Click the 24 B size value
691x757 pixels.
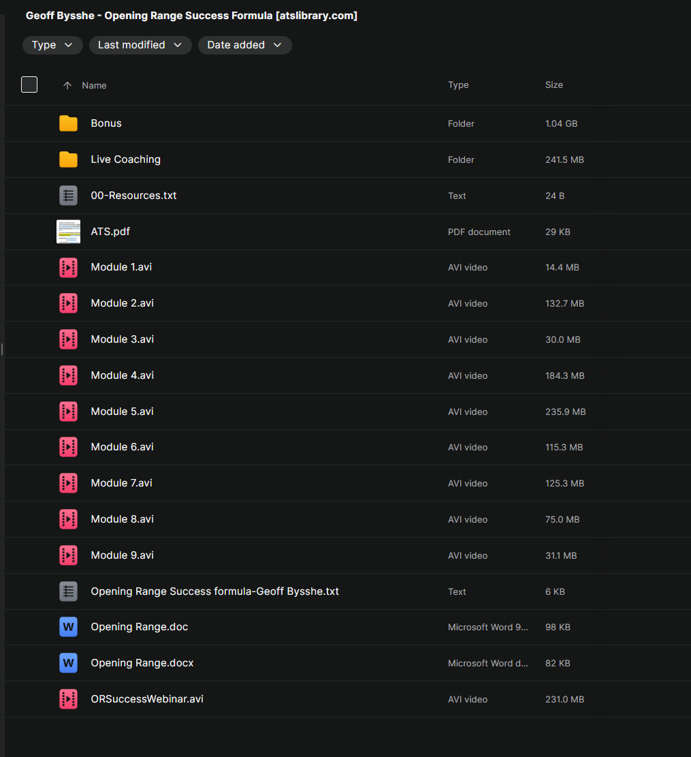555,196
